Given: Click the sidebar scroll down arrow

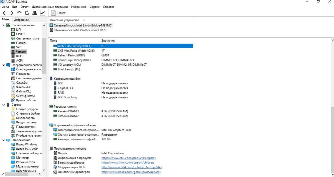Looking at the screenshot, I should point(44,170).
